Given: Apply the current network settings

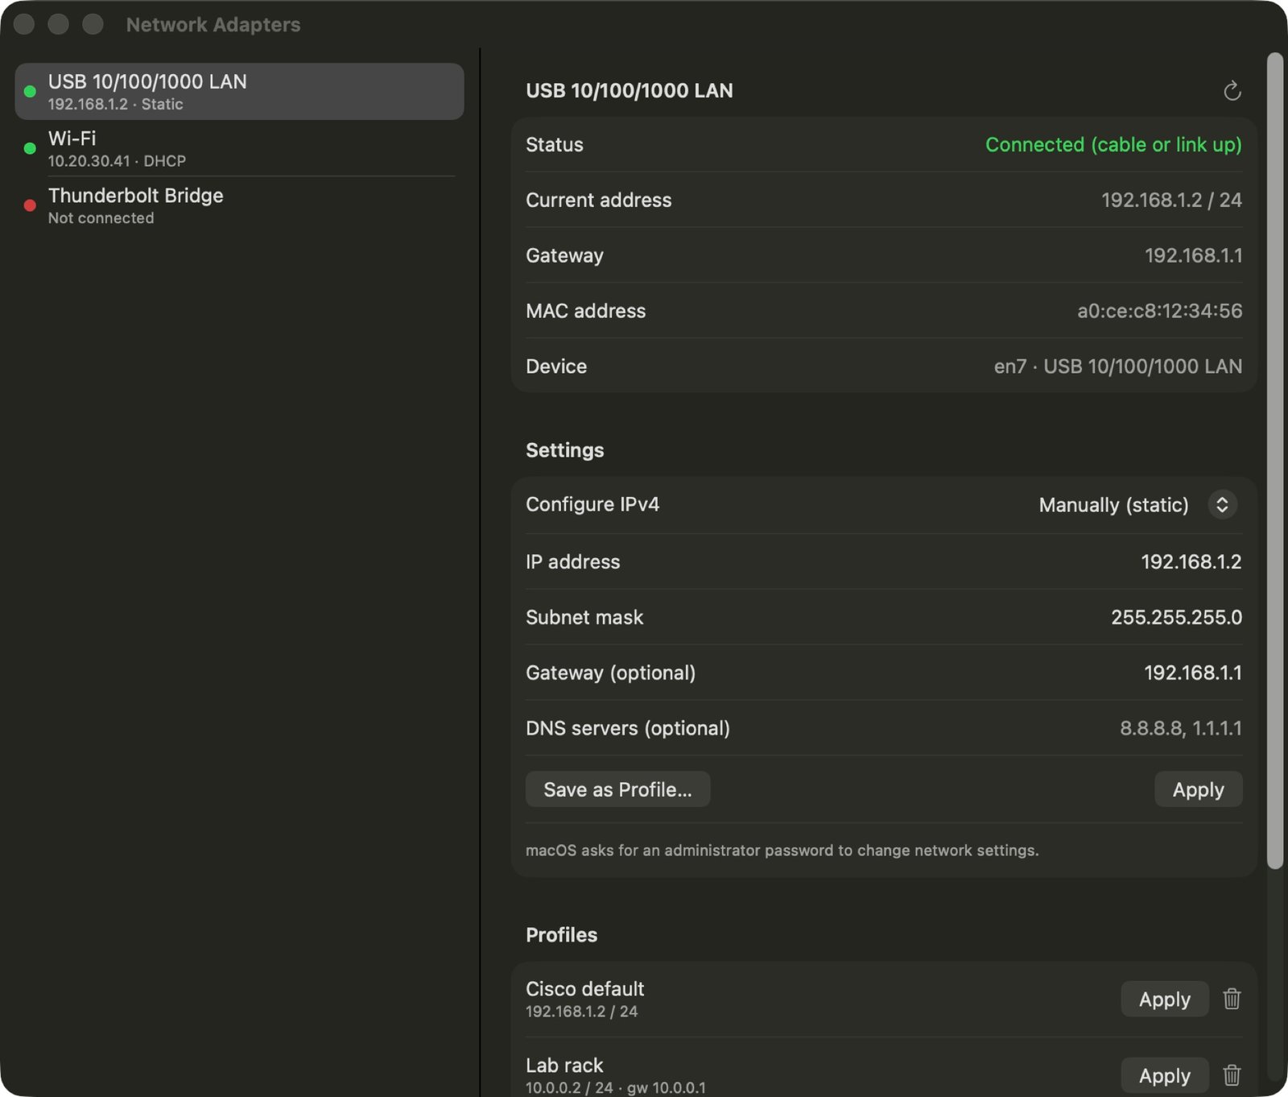Looking at the screenshot, I should (1198, 789).
